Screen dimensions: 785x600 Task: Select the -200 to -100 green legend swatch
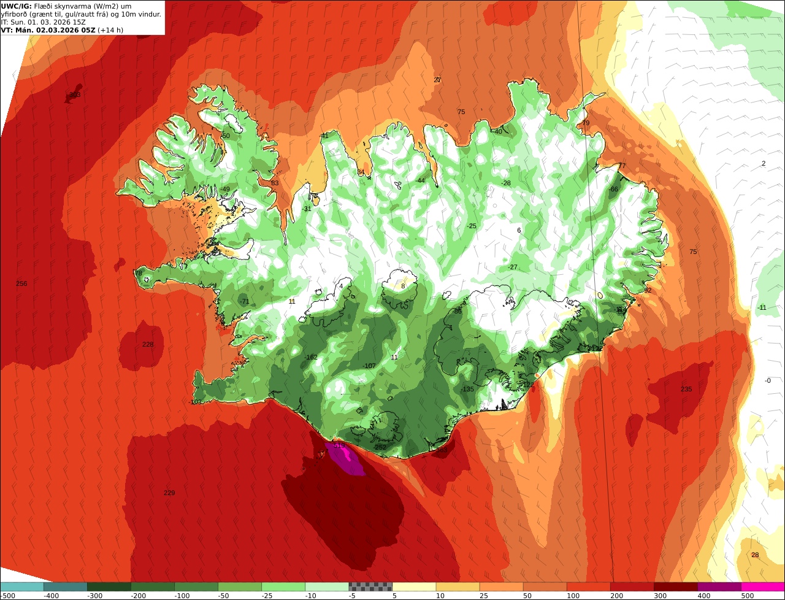[x=153, y=587]
